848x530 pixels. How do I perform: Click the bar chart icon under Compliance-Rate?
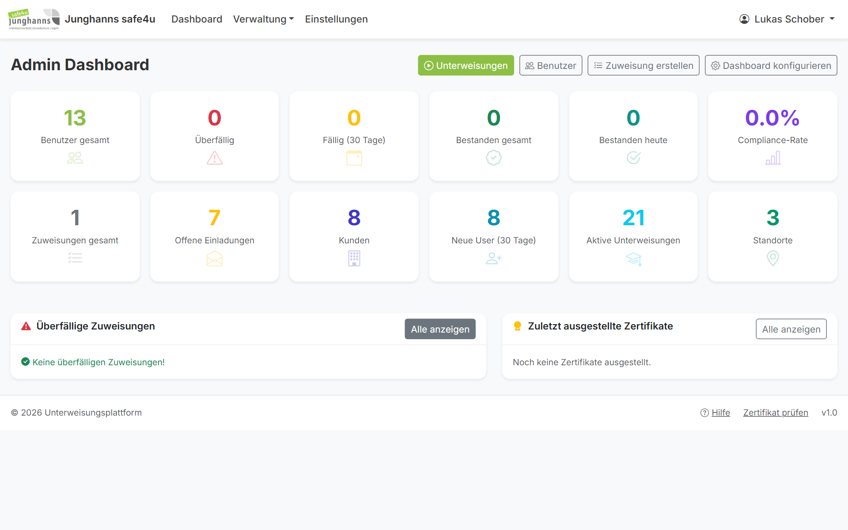(773, 158)
